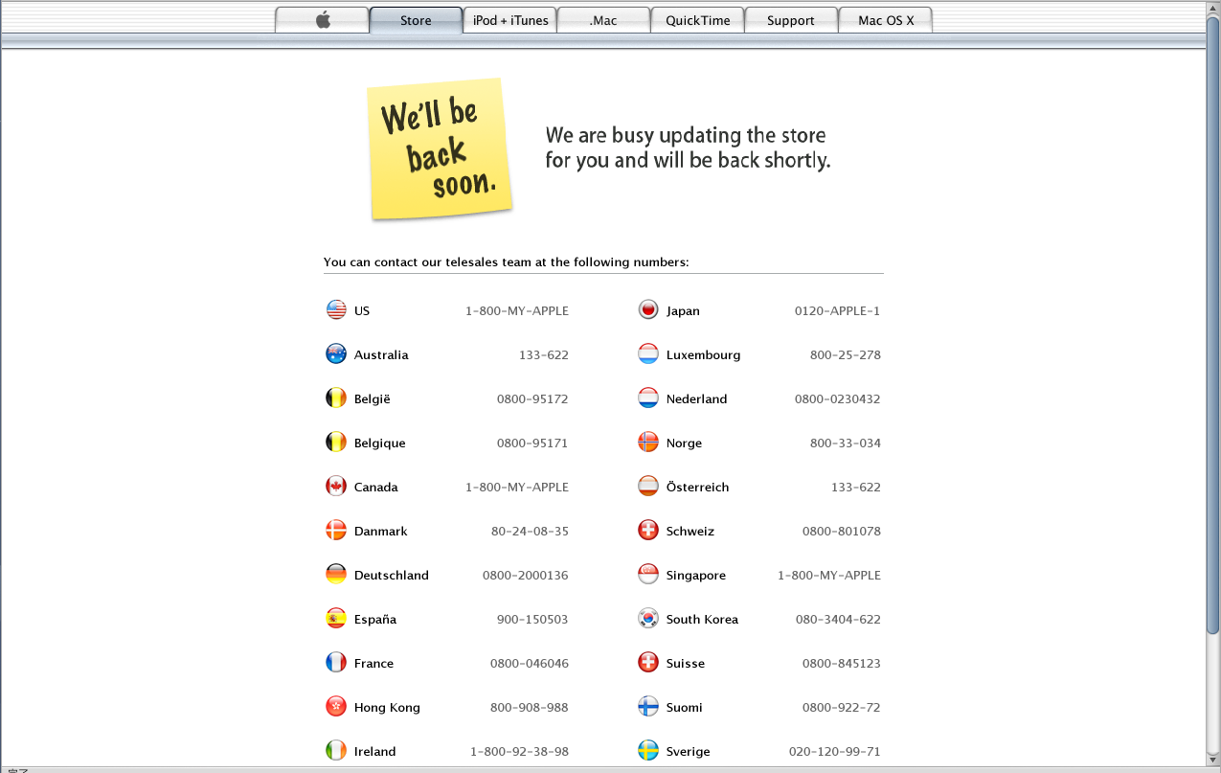Viewport: 1221px width, 773px height.
Task: Click the Sverige flag icon
Action: point(648,750)
